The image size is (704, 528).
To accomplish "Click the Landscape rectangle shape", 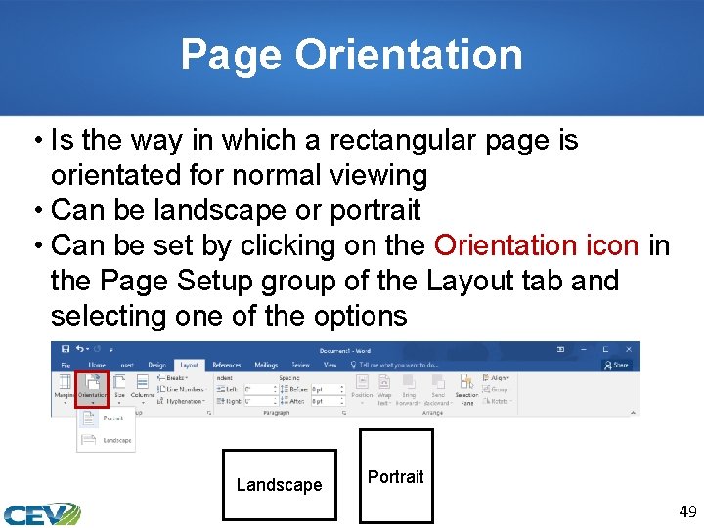I will point(280,485).
